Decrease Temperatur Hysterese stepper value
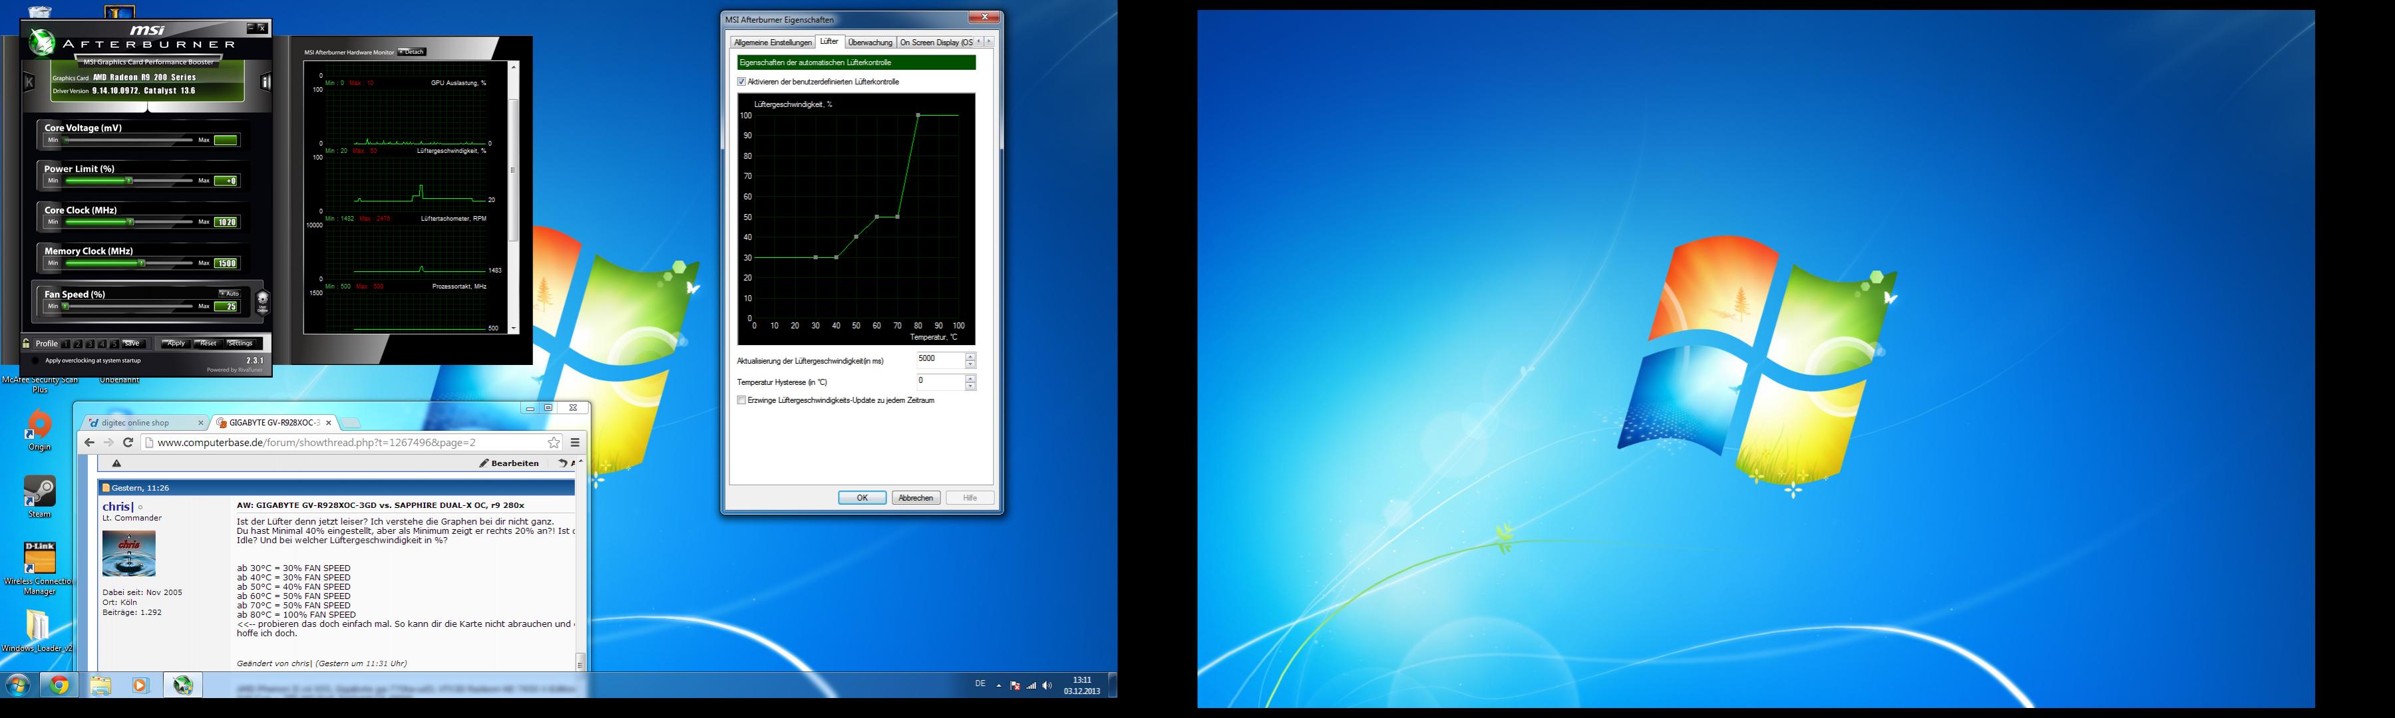This screenshot has height=718, width=2395. pyautogui.click(x=971, y=386)
